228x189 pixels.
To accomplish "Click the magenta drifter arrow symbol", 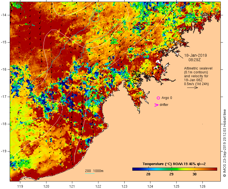I will point(157,105).
